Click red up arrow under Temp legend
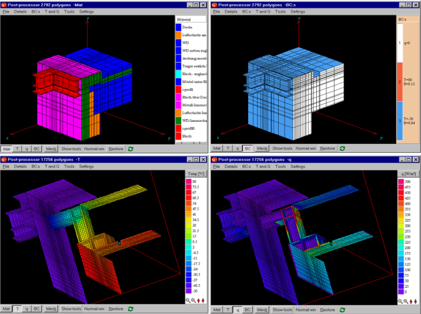 pyautogui.click(x=199, y=301)
